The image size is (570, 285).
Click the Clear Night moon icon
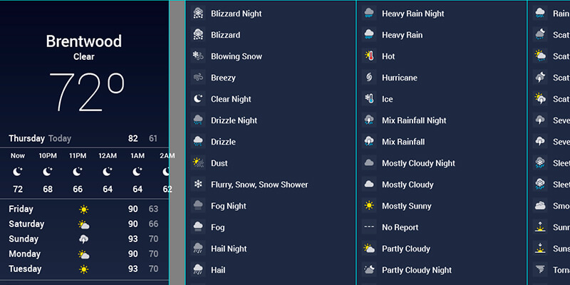pyautogui.click(x=198, y=99)
